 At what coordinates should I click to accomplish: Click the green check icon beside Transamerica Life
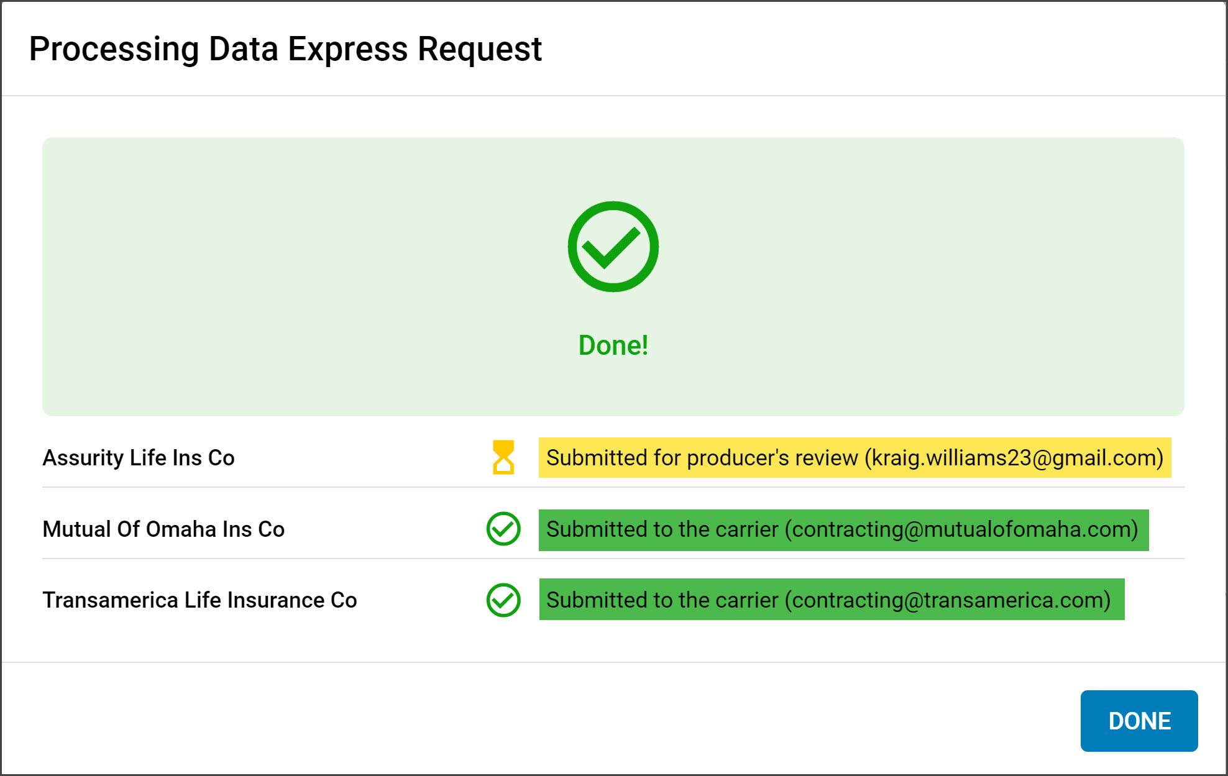point(503,600)
